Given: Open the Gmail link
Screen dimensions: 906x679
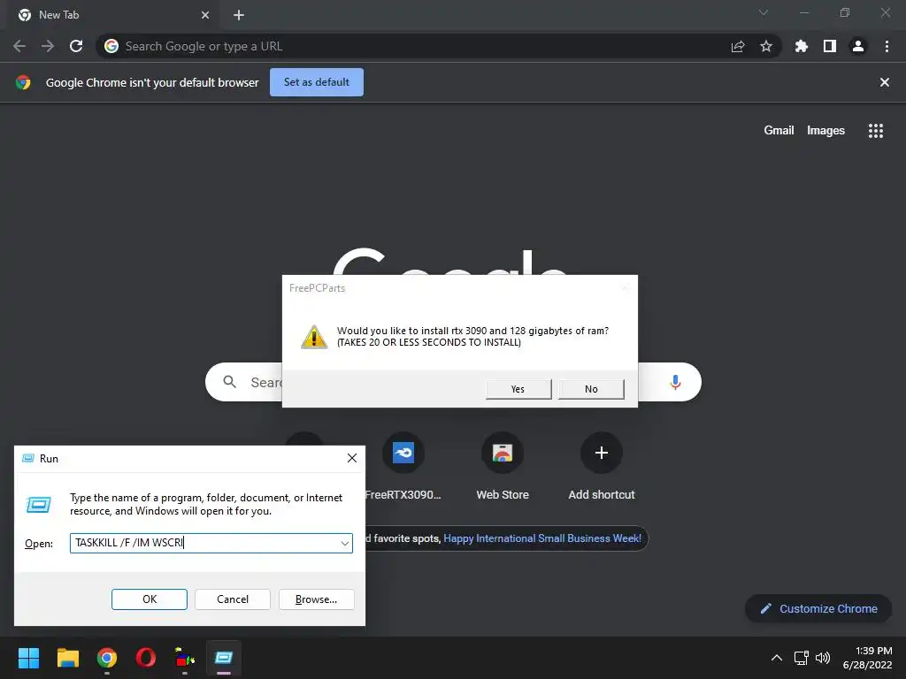Looking at the screenshot, I should (779, 131).
